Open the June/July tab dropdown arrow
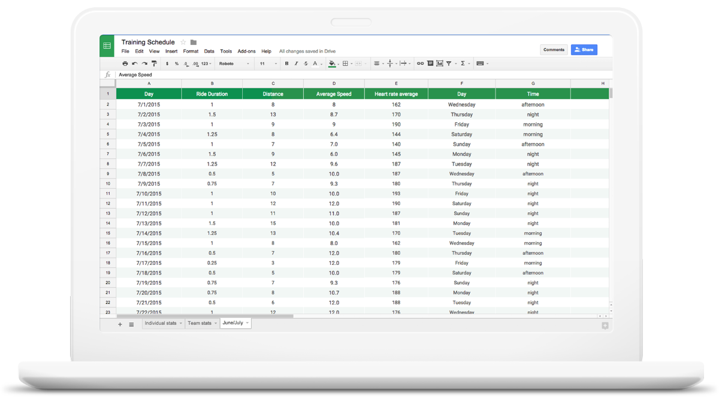The width and height of the screenshot is (719, 404). (247, 323)
